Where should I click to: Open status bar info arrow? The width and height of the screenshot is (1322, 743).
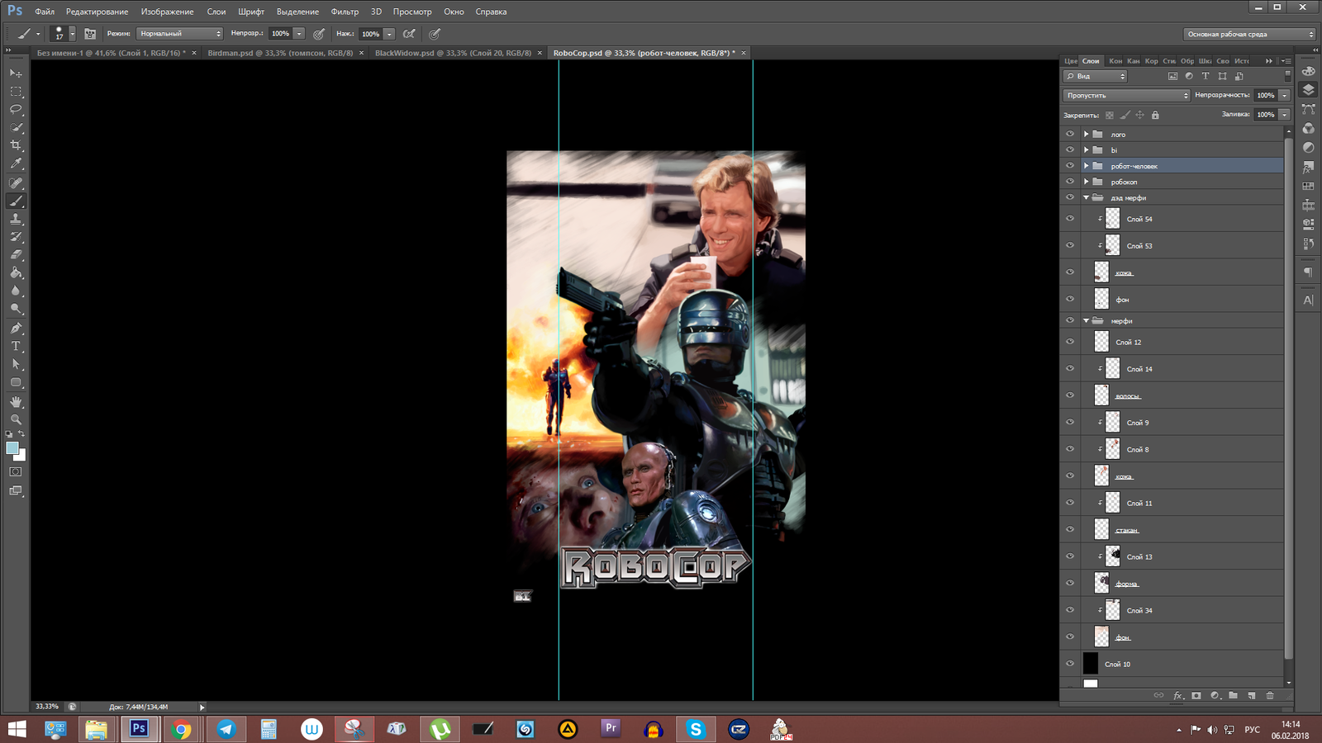coord(202,707)
